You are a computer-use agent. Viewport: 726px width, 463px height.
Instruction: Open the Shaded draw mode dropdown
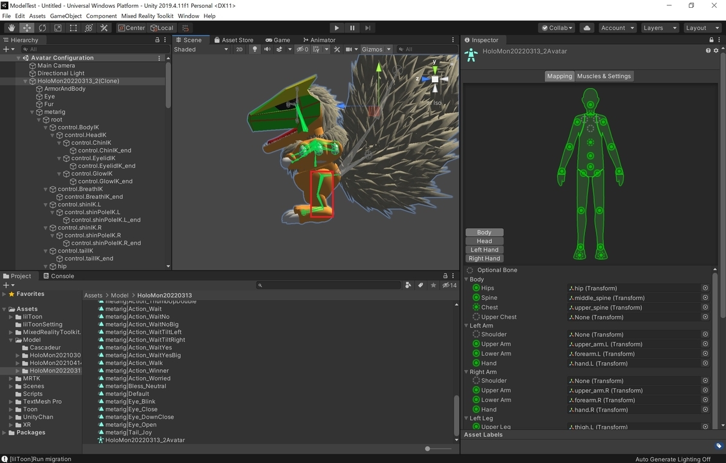pos(201,49)
